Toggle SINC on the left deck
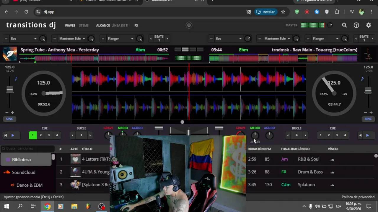The height and width of the screenshot is (212, 378). [9, 119]
